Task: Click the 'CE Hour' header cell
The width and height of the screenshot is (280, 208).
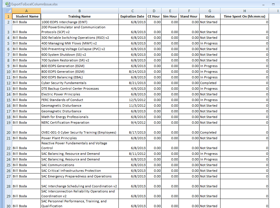Action: coord(154,16)
